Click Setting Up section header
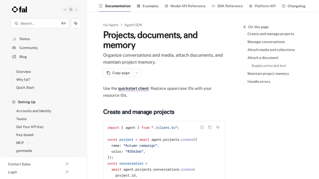The image size is (319, 179). tap(27, 102)
